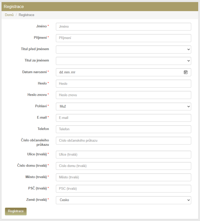The image size is (200, 221).
Task: Select the Heslo password field
Action: coord(123,84)
